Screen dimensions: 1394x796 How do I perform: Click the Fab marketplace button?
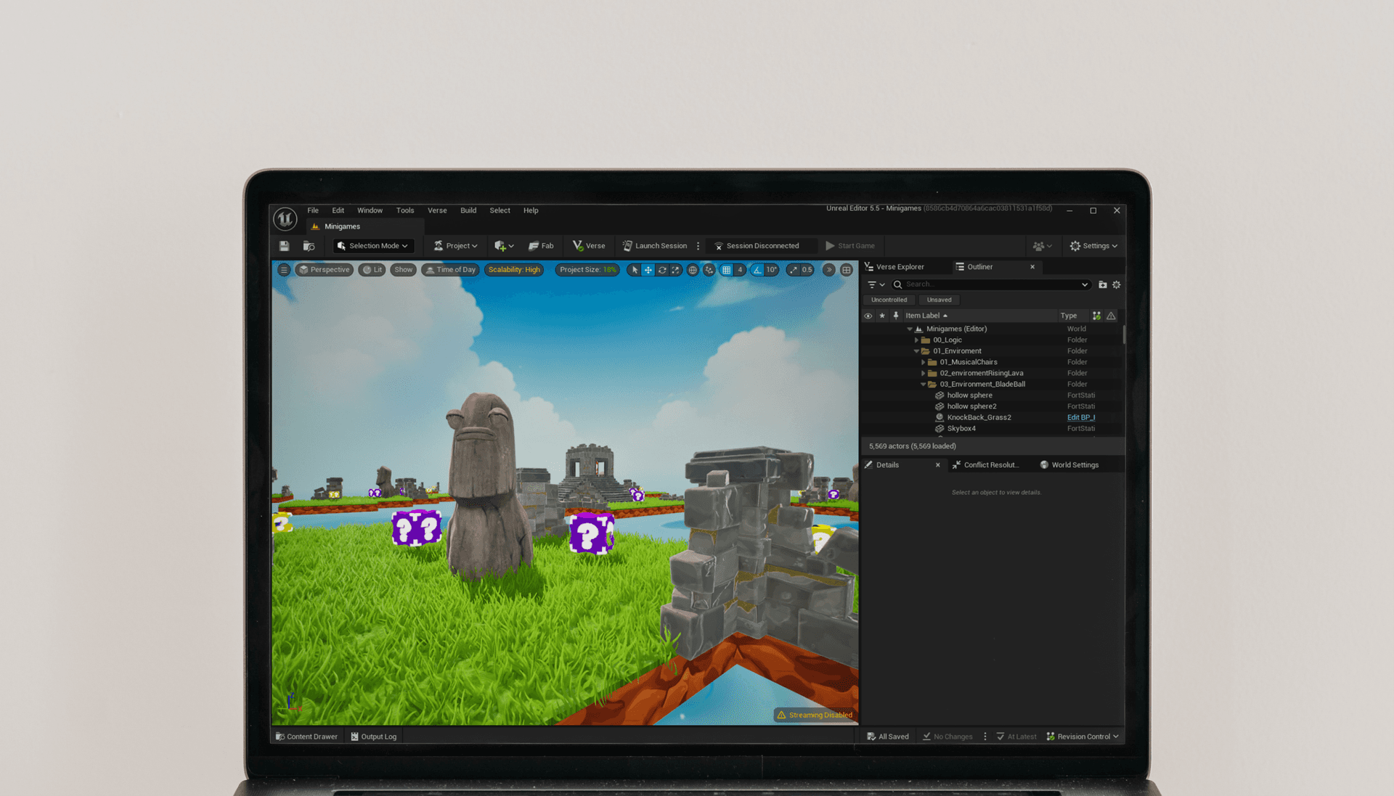[x=541, y=246]
